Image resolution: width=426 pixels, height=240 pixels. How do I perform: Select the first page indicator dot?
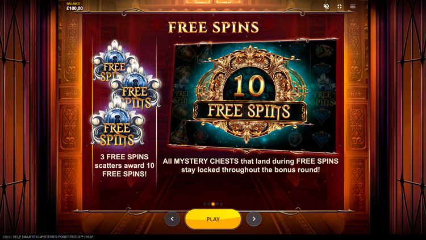[x=204, y=204]
